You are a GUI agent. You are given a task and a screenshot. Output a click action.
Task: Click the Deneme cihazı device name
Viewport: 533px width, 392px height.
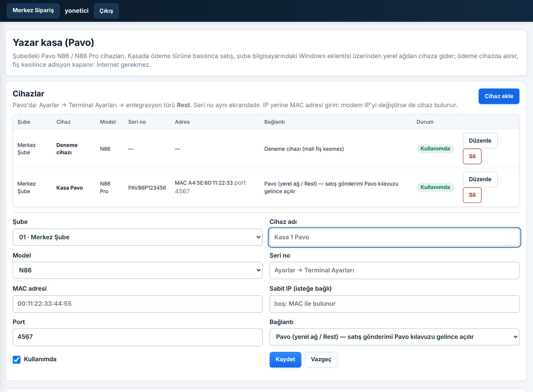pyautogui.click(x=67, y=148)
